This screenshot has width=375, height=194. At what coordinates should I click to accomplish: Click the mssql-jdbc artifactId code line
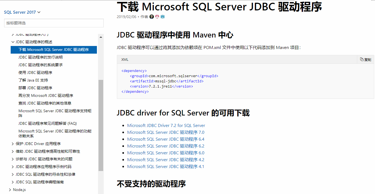[x=167, y=81]
